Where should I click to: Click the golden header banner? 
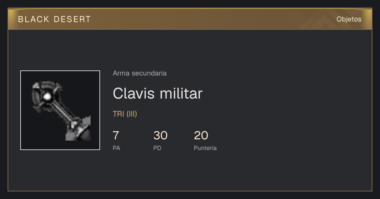tap(190, 19)
